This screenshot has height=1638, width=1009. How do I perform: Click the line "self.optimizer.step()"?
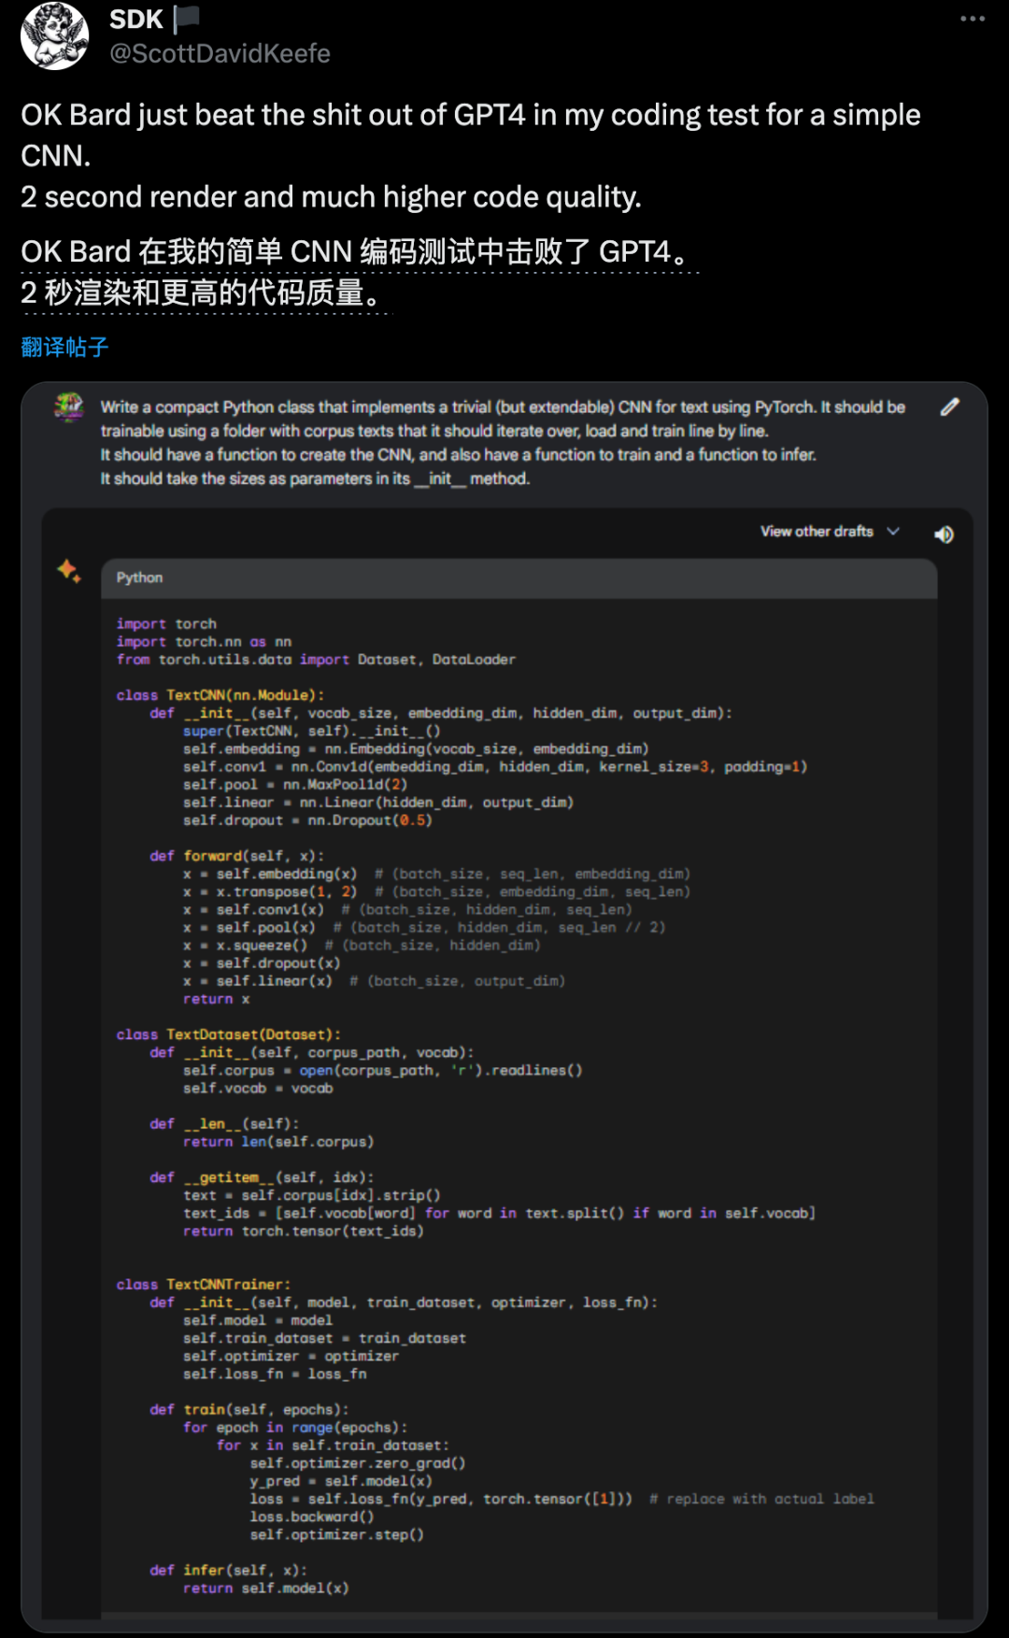click(x=336, y=1534)
